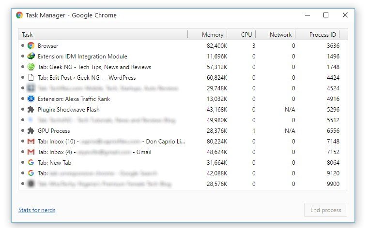Click the IDM Integration Module extension icon

coord(31,56)
